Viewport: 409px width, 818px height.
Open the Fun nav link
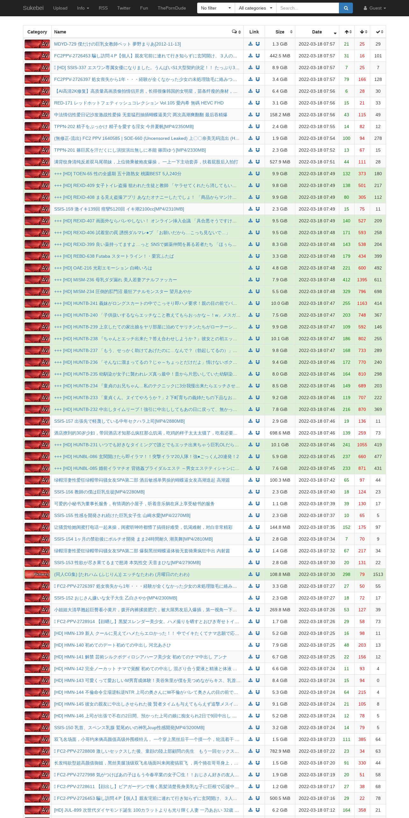[x=144, y=8]
